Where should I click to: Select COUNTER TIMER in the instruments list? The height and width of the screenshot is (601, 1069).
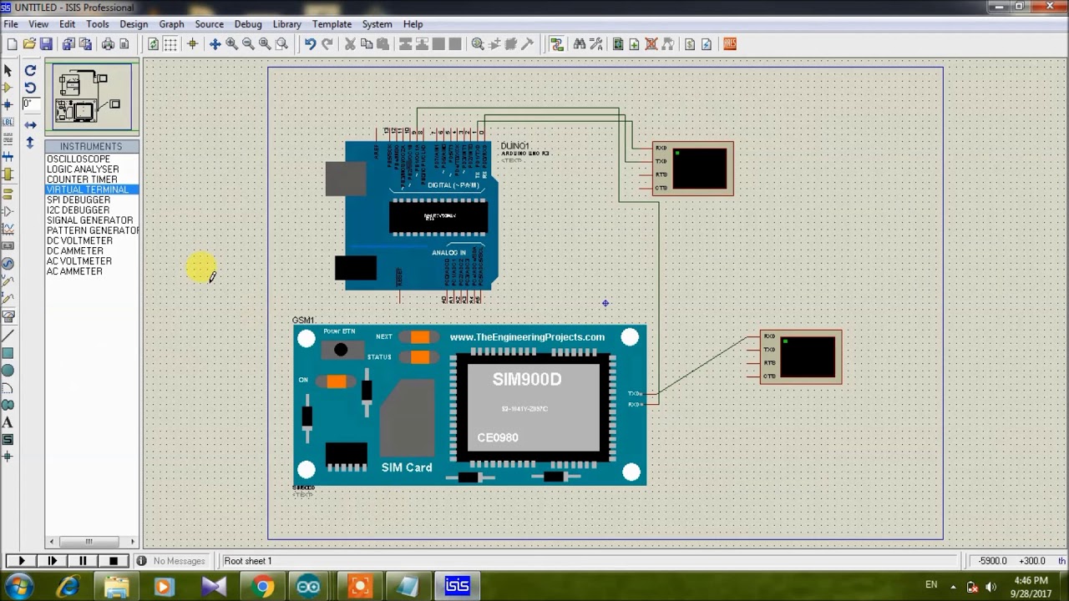pos(82,179)
